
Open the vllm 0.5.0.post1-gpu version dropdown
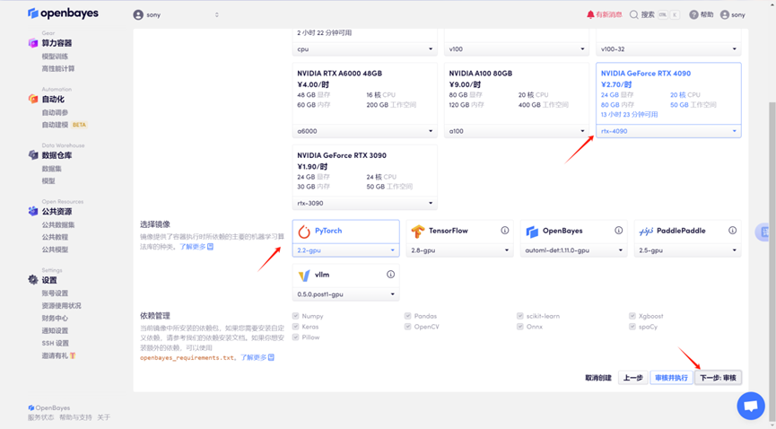pyautogui.click(x=346, y=294)
